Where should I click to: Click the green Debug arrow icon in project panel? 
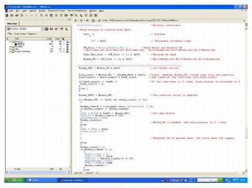point(67,29)
